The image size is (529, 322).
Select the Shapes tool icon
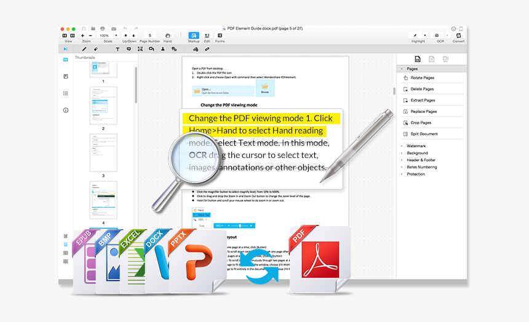[151, 49]
